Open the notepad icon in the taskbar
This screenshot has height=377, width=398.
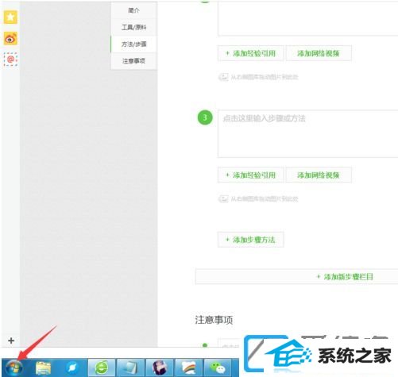tap(130, 368)
